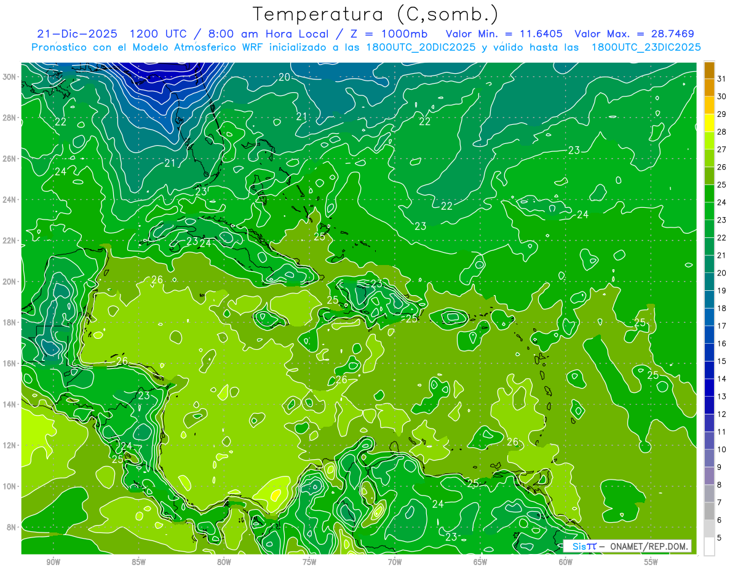
Task: Pick the yellow swatch between 28 and 29
Action: (709, 123)
